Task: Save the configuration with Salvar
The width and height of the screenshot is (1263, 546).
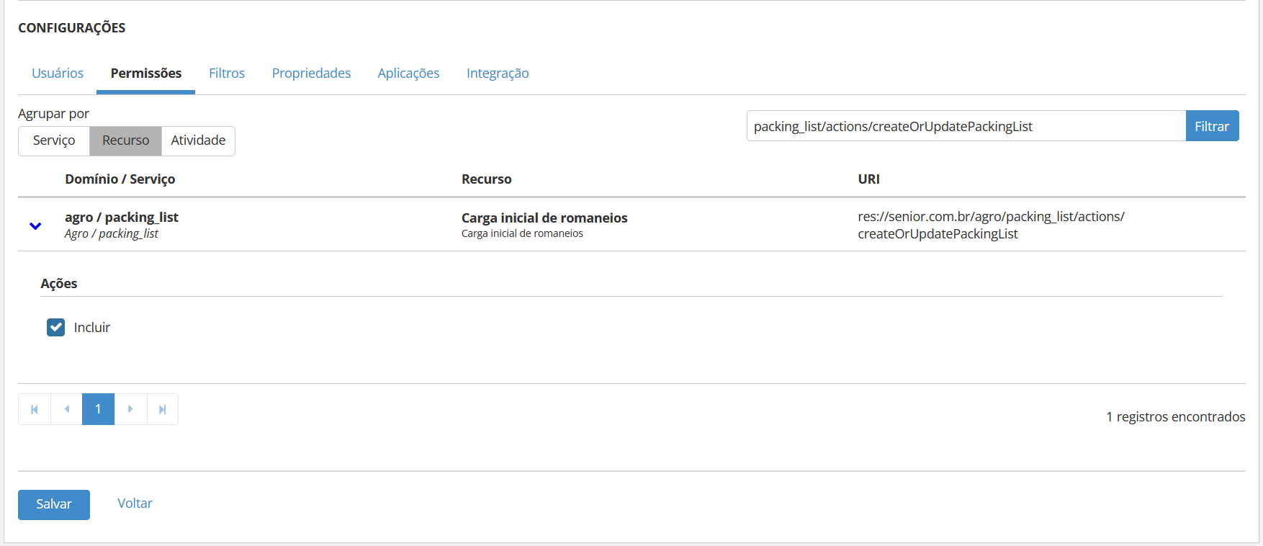Action: click(54, 504)
